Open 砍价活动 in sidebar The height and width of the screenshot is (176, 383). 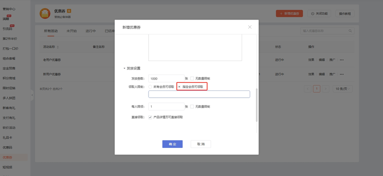(9, 128)
